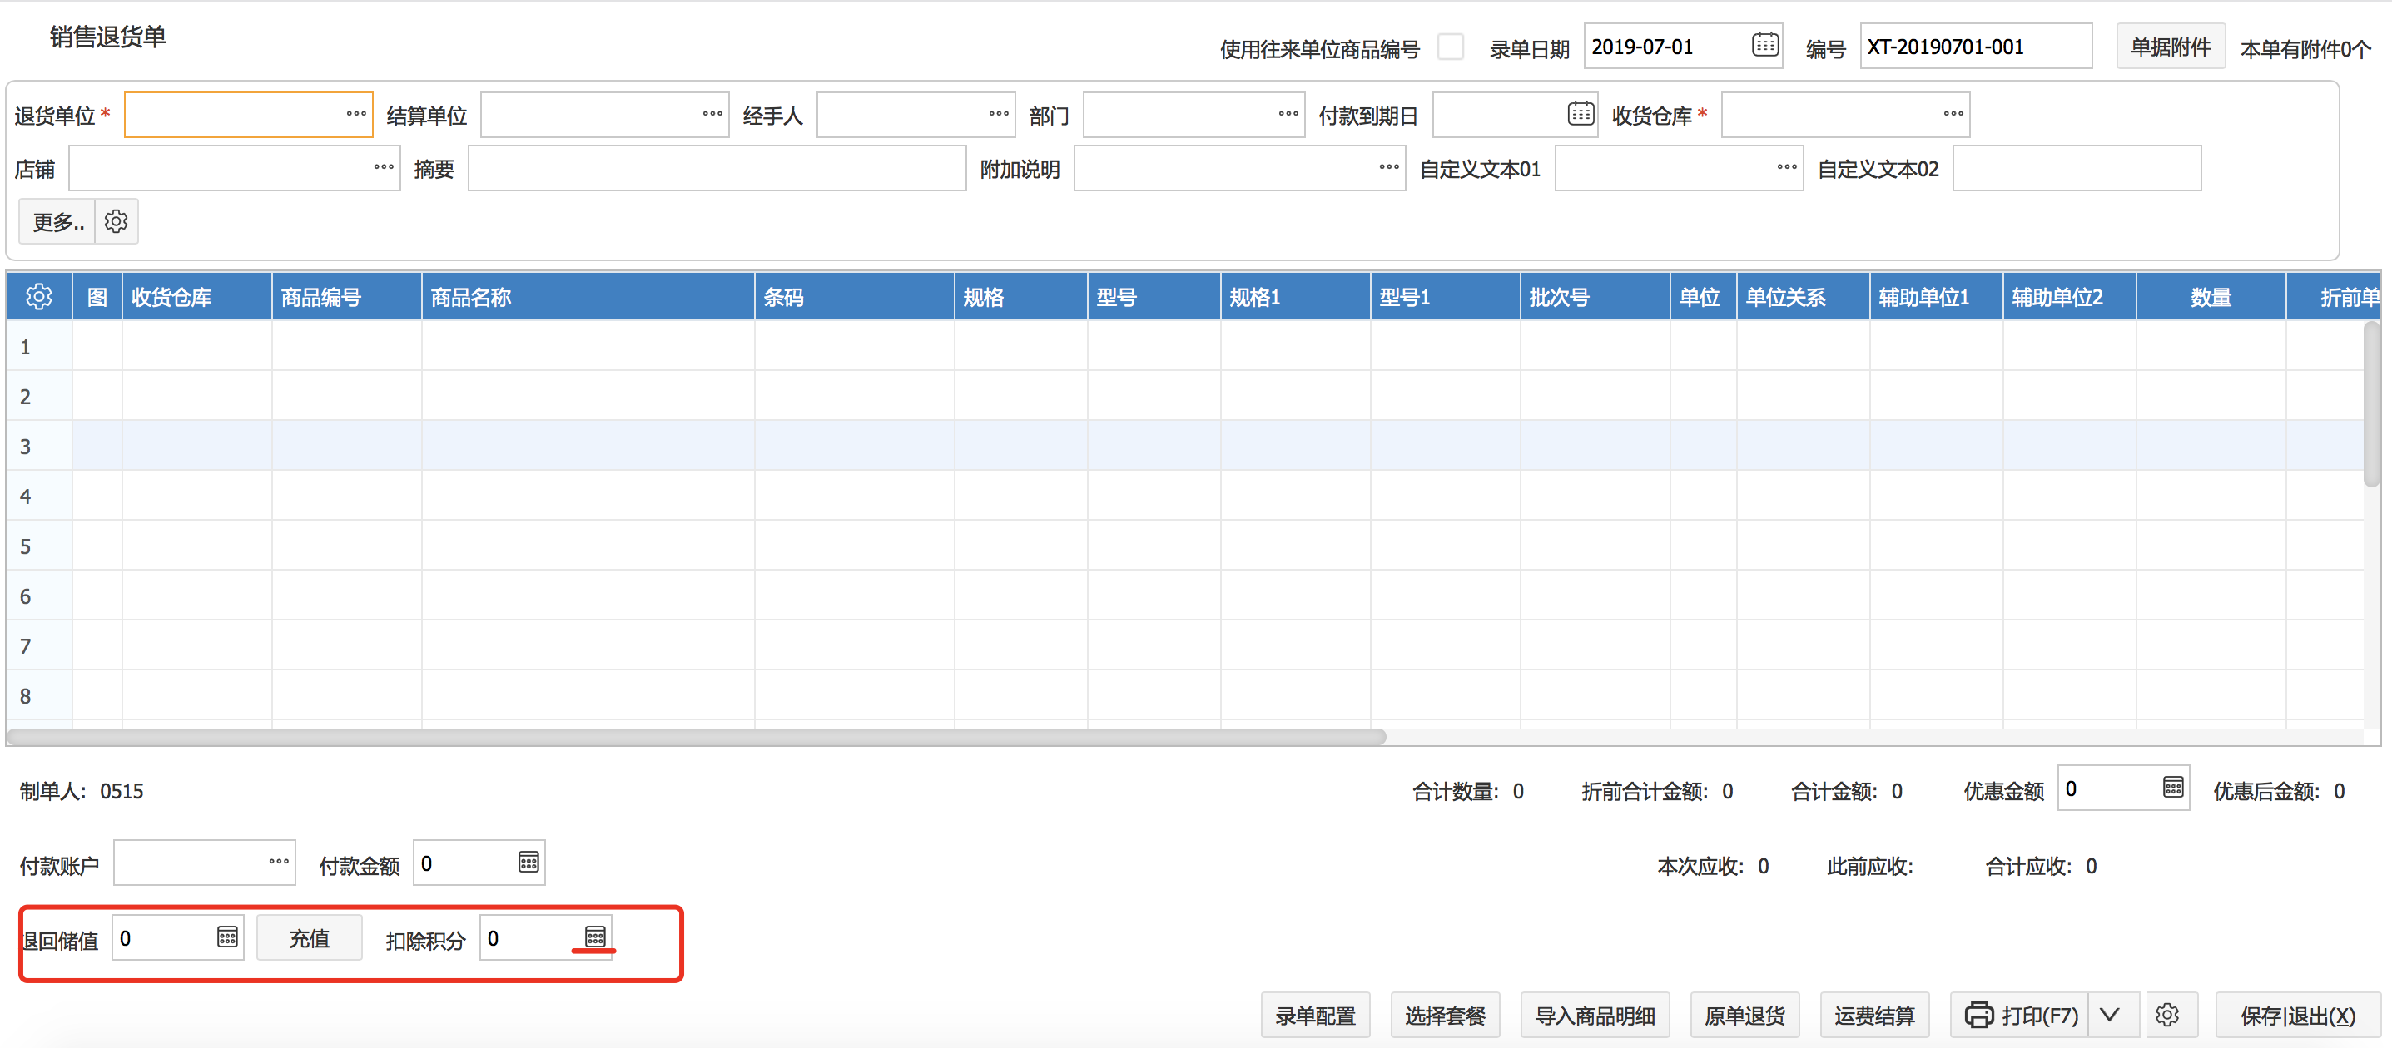Open calculator for 退回储值

click(x=227, y=937)
